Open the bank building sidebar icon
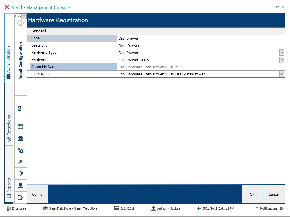The height and width of the screenshot is (217, 290). point(20,138)
